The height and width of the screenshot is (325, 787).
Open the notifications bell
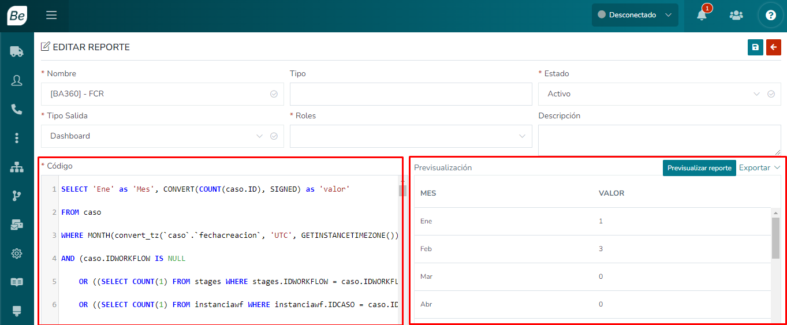tap(702, 16)
